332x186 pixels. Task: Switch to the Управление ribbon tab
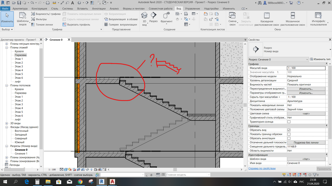[x=192, y=8]
